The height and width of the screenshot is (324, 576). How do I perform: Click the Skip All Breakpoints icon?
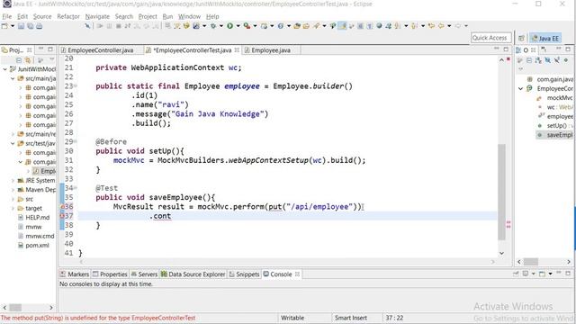pos(88,26)
